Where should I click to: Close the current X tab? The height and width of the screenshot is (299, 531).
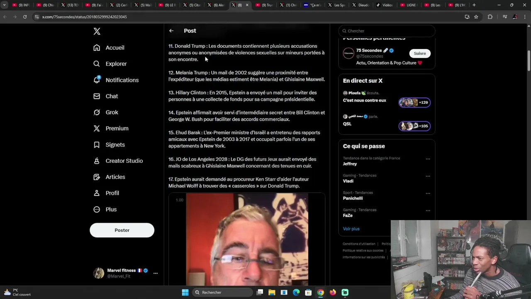[247, 5]
